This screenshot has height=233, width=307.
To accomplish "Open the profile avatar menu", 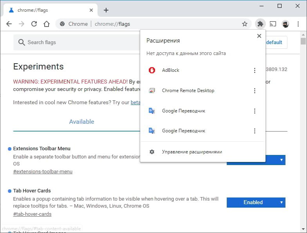I will tap(285, 24).
